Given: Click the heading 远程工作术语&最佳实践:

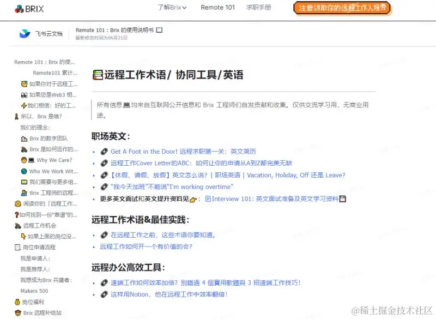Looking at the screenshot, I should [x=141, y=220].
